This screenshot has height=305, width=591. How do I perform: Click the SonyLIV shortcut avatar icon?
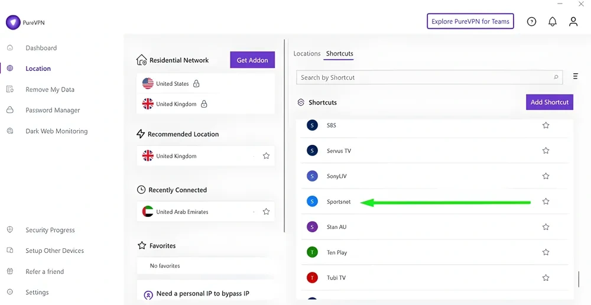tap(312, 176)
